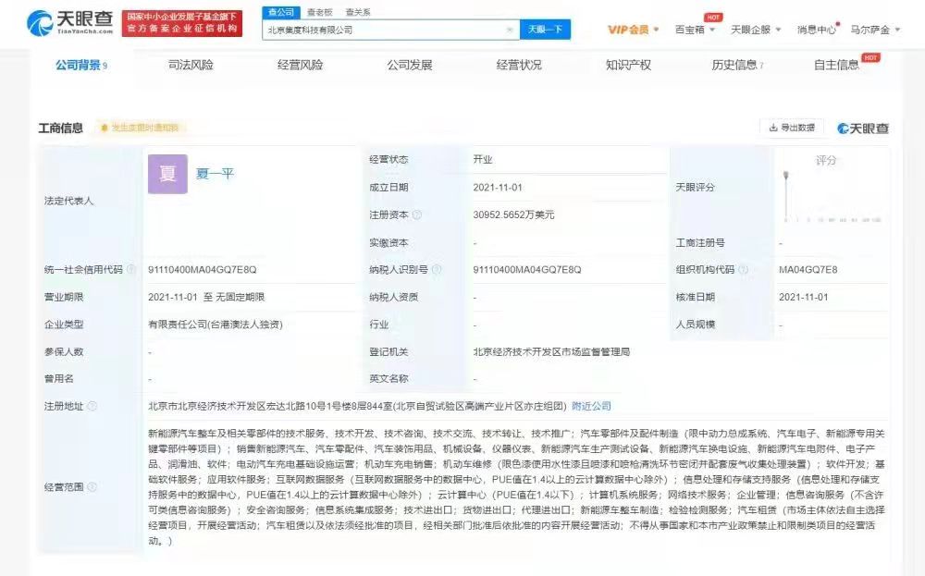Select the 查公司 search tab
Viewport: 925px width, 576px height.
pyautogui.click(x=281, y=12)
